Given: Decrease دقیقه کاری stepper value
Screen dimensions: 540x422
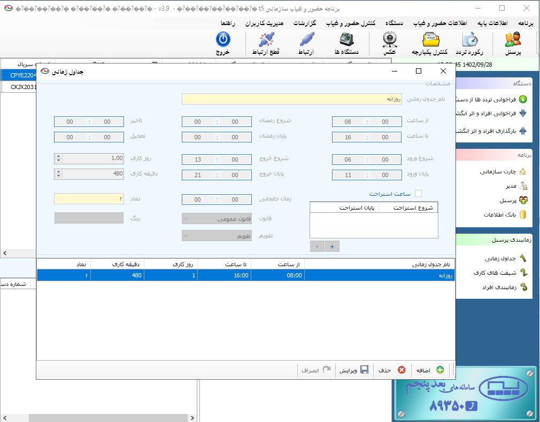Looking at the screenshot, I should (x=59, y=176).
